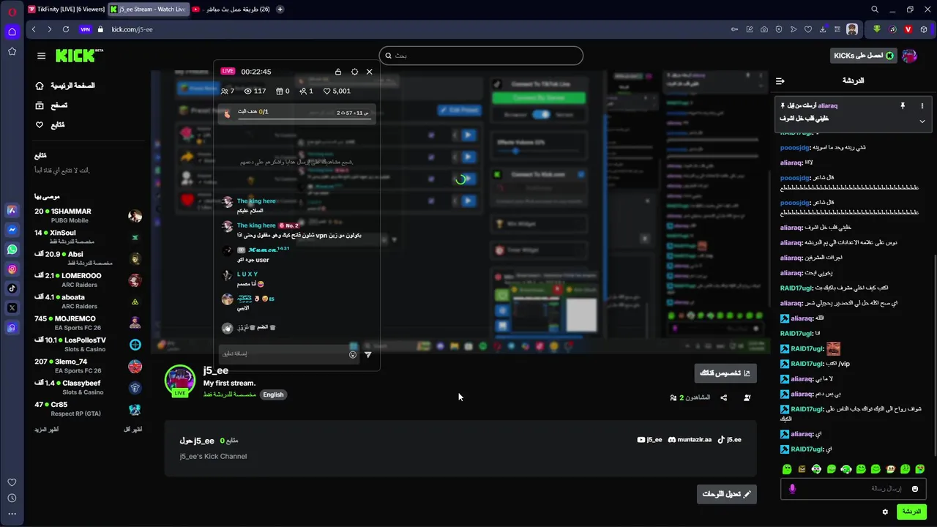Open متابع following menu item
This screenshot has height=527, width=937.
[51, 125]
